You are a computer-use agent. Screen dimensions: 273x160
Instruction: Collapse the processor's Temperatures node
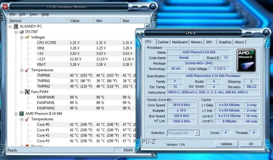click(x=22, y=119)
